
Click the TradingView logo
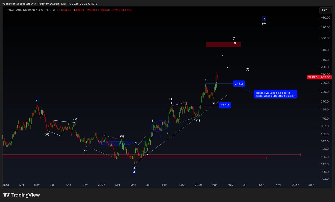tap(21, 195)
